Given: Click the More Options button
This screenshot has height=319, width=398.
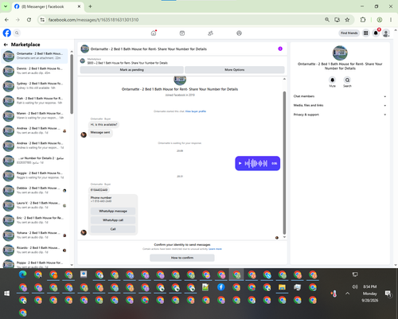Looking at the screenshot, I should (235, 70).
